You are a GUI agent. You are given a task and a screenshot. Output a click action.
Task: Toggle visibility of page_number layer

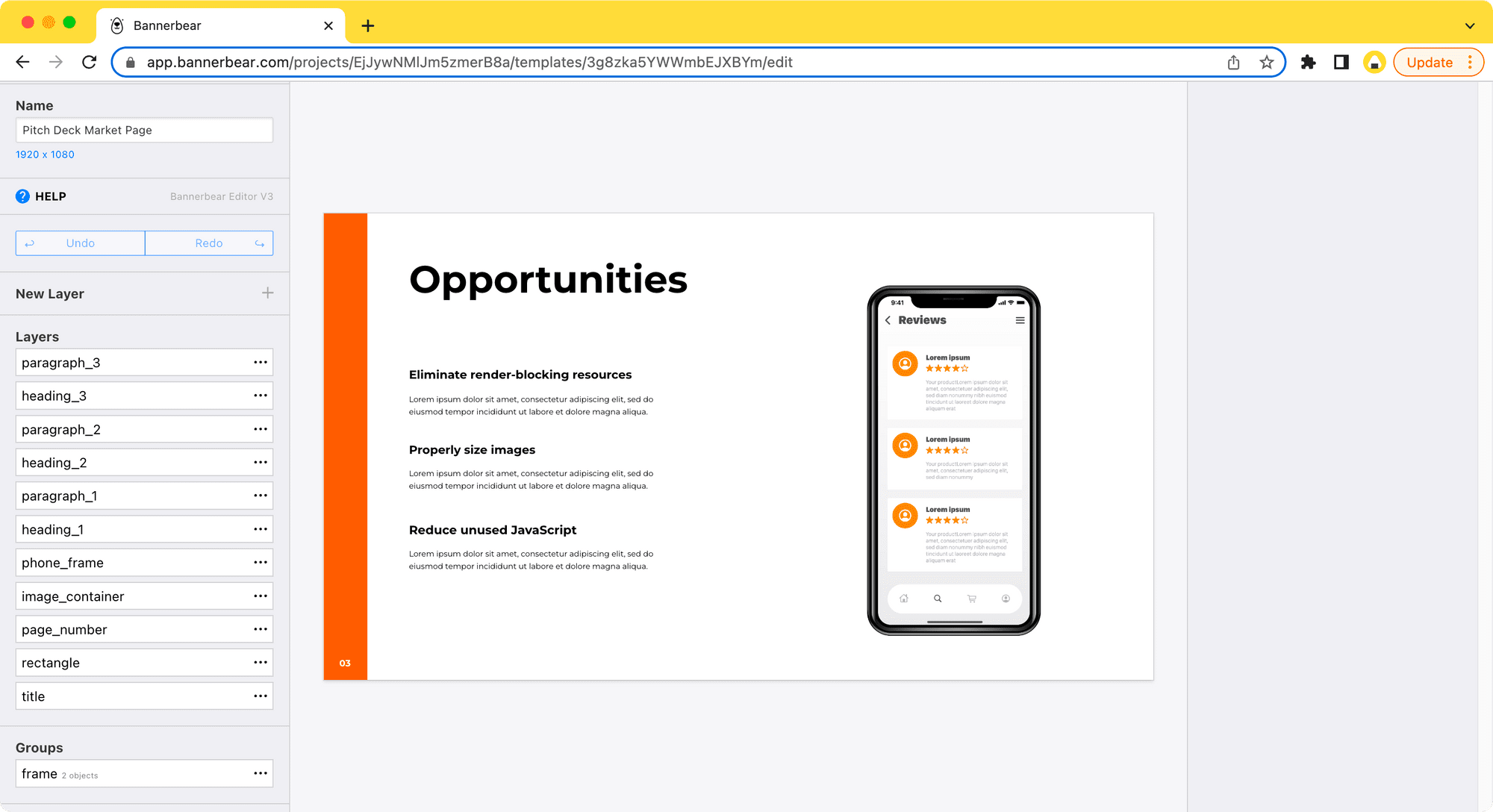tap(260, 629)
